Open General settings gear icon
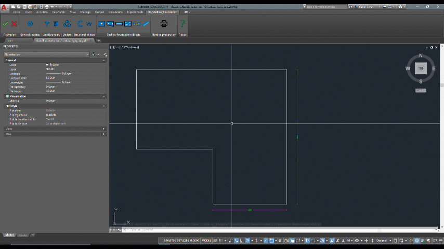 coord(30,24)
